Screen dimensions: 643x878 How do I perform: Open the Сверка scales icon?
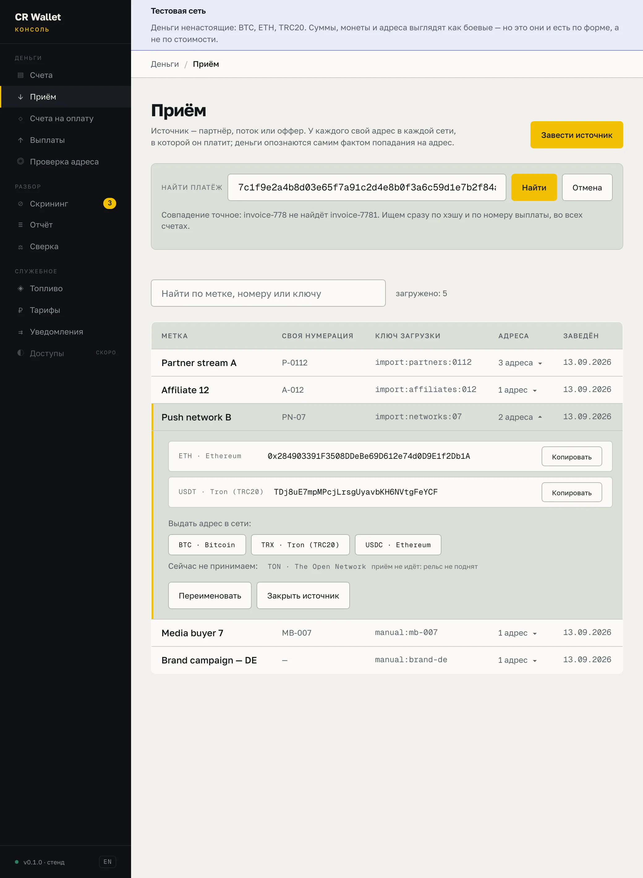tap(21, 247)
